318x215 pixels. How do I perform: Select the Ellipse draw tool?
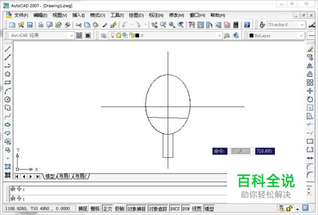(8, 124)
